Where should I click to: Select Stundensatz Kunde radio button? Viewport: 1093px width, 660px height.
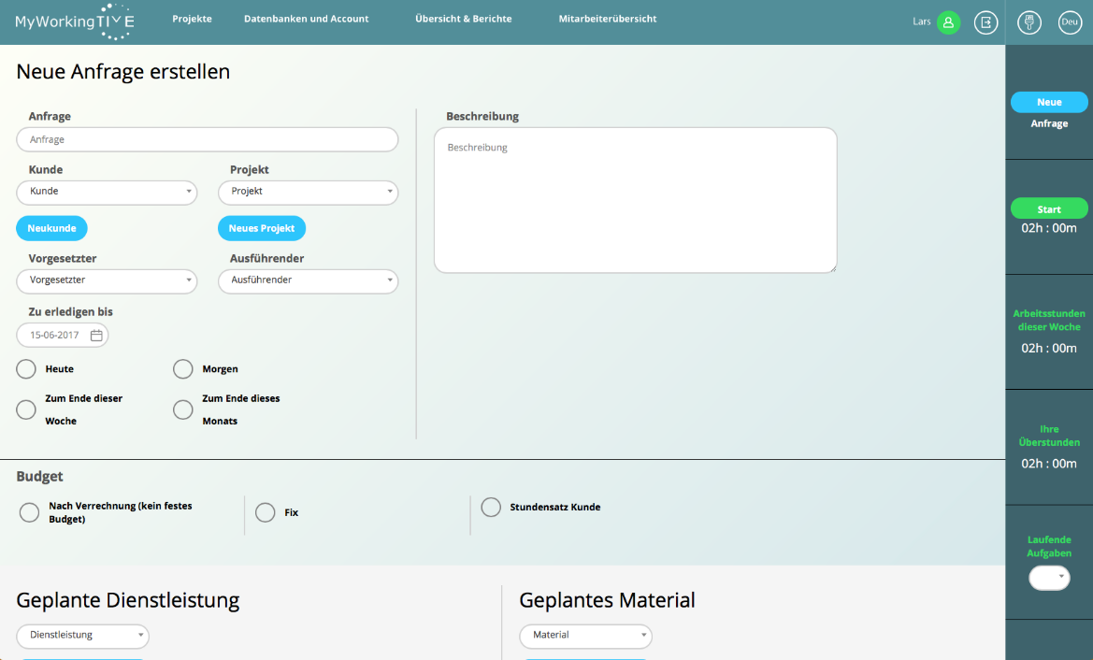491,507
